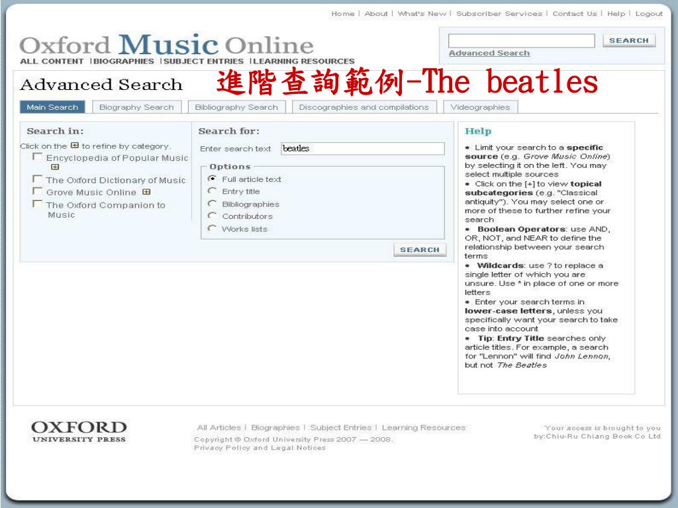Click the Oxford University Press logo

[79, 432]
